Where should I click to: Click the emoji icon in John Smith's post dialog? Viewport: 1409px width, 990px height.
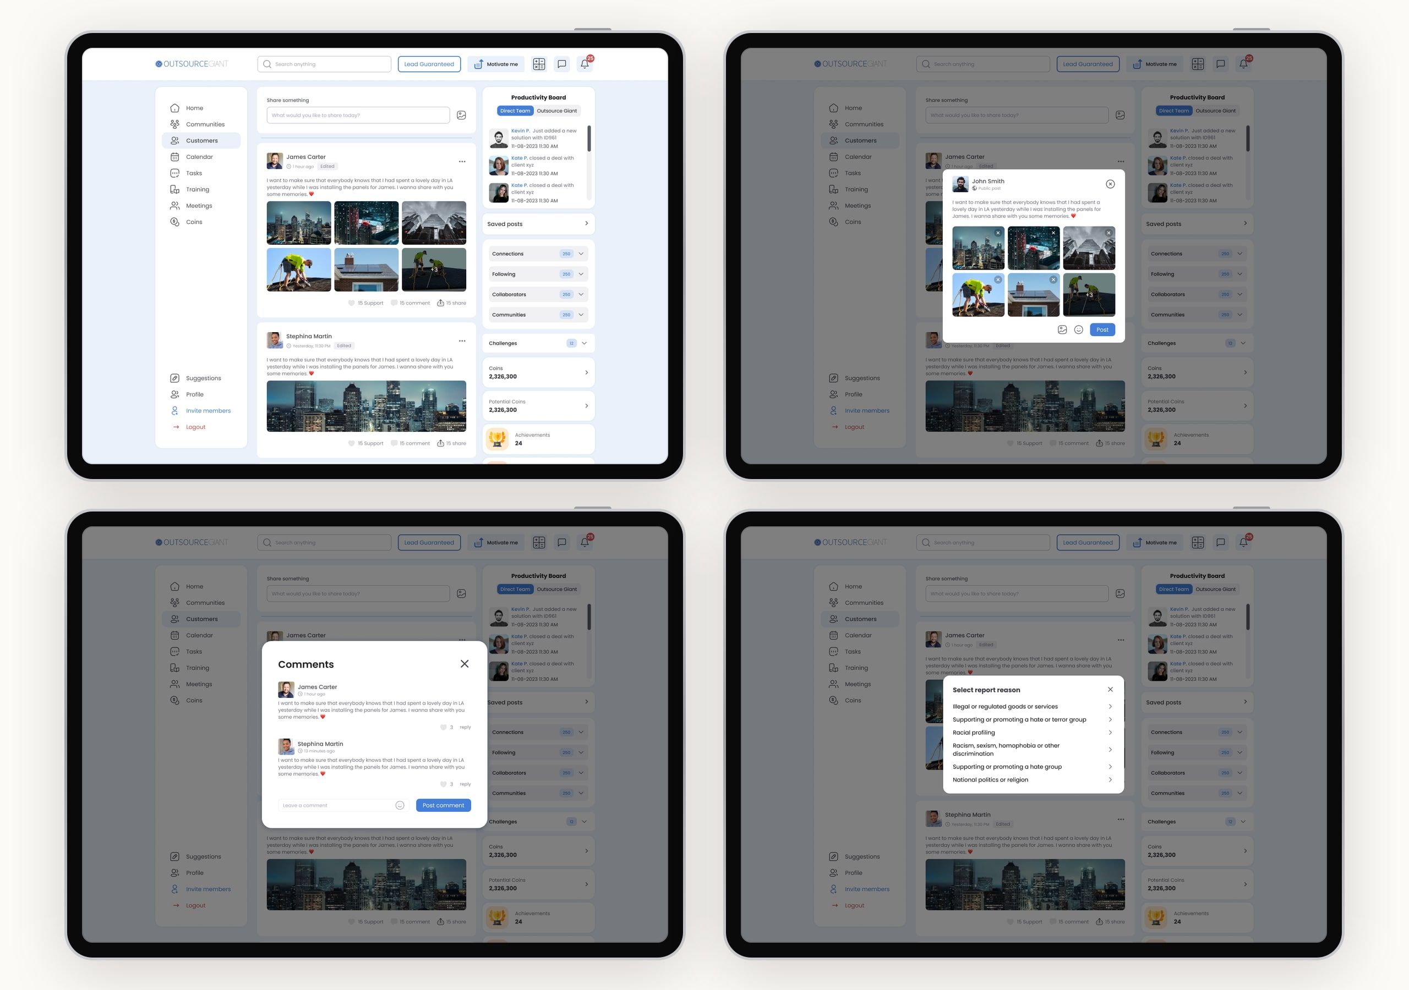tap(1078, 330)
